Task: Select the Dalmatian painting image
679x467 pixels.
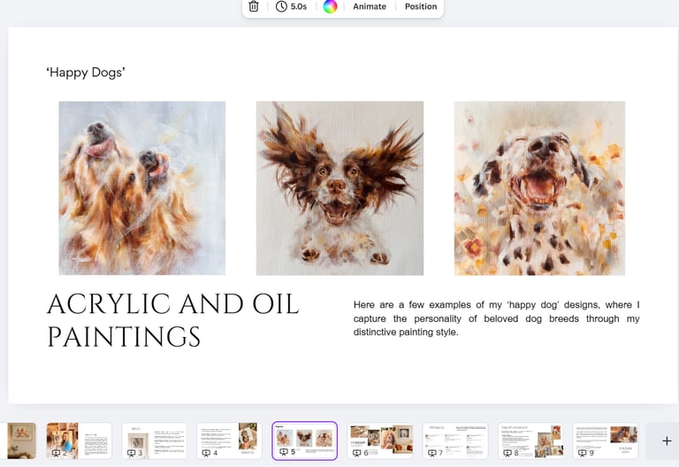Action: (539, 188)
